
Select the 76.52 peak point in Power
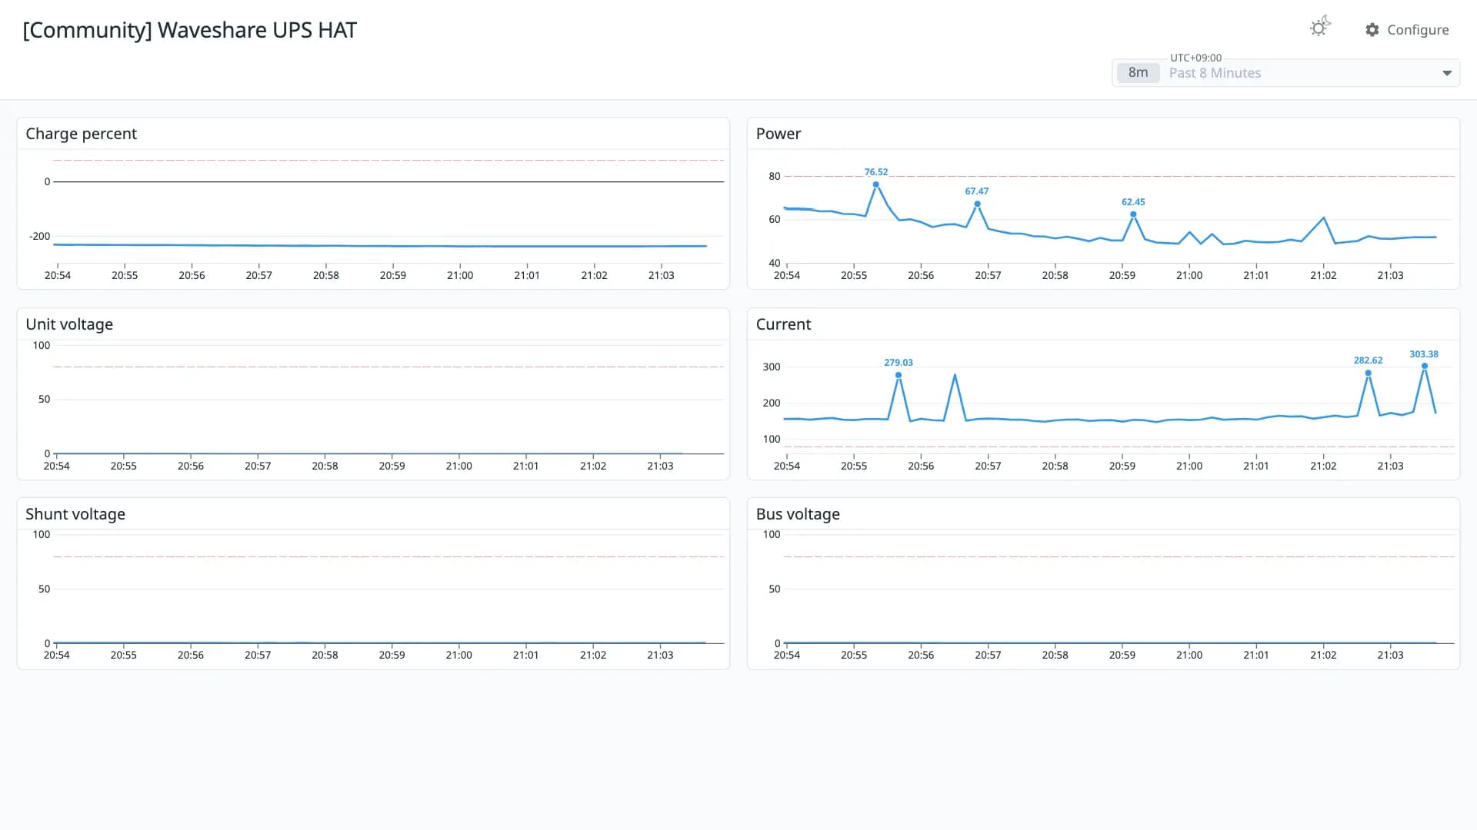click(x=875, y=184)
